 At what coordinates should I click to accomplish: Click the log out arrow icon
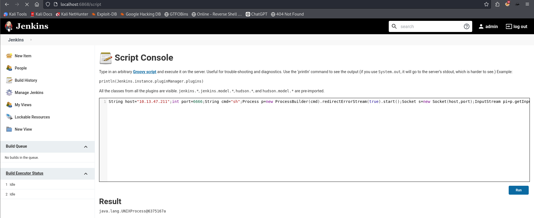click(509, 26)
